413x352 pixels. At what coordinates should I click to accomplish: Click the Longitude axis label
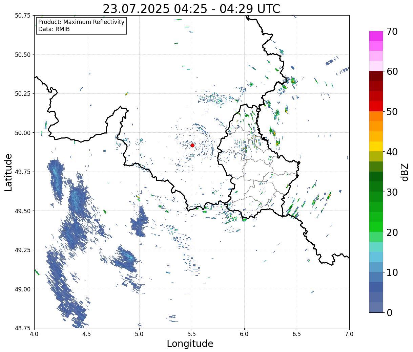click(190, 344)
